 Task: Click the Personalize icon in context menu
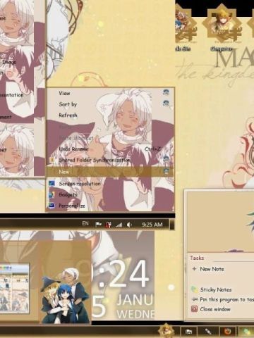52,206
